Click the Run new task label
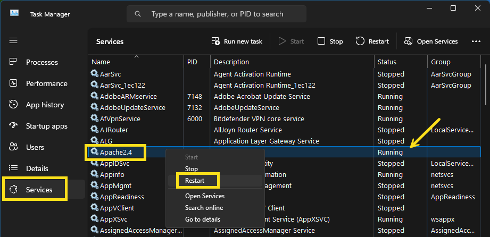 point(243,41)
